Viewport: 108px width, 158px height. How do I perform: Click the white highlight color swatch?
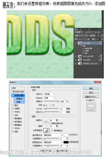[x=66, y=135]
